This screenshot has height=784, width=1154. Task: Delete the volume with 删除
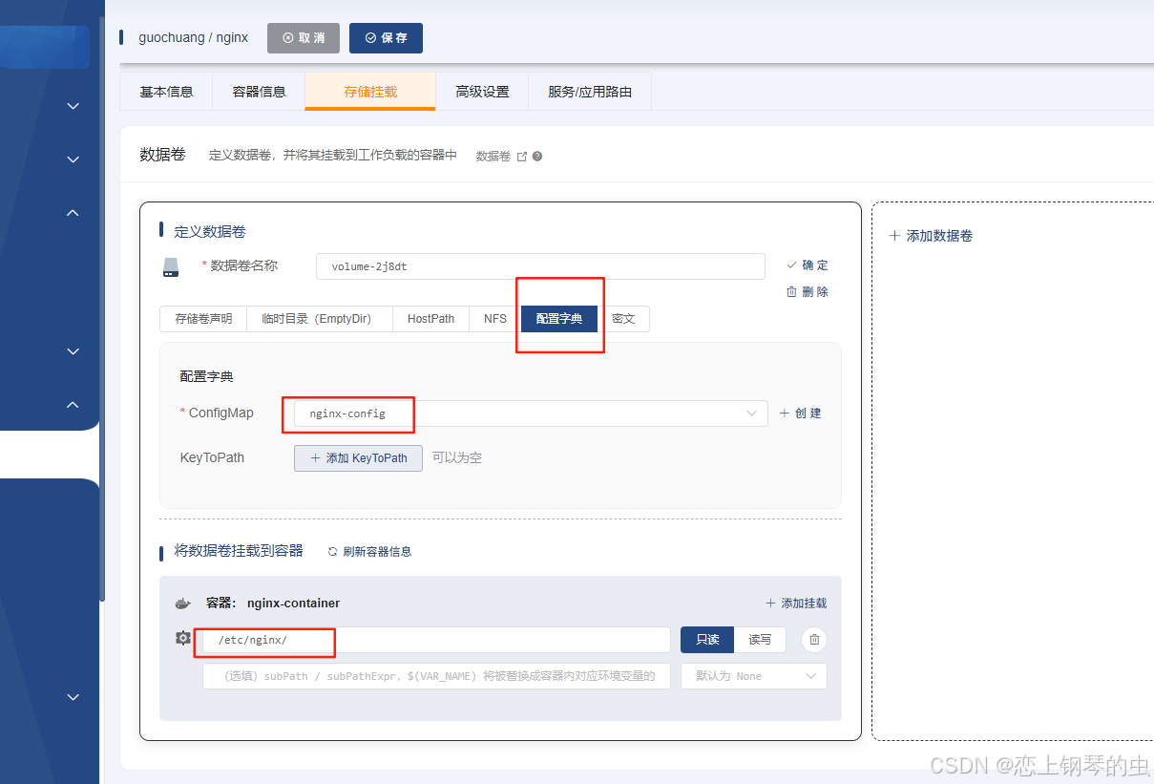coord(808,291)
